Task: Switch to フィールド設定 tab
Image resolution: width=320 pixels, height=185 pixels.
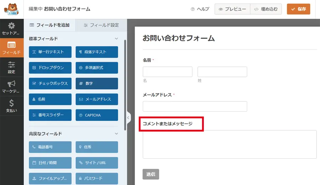Action: click(101, 25)
